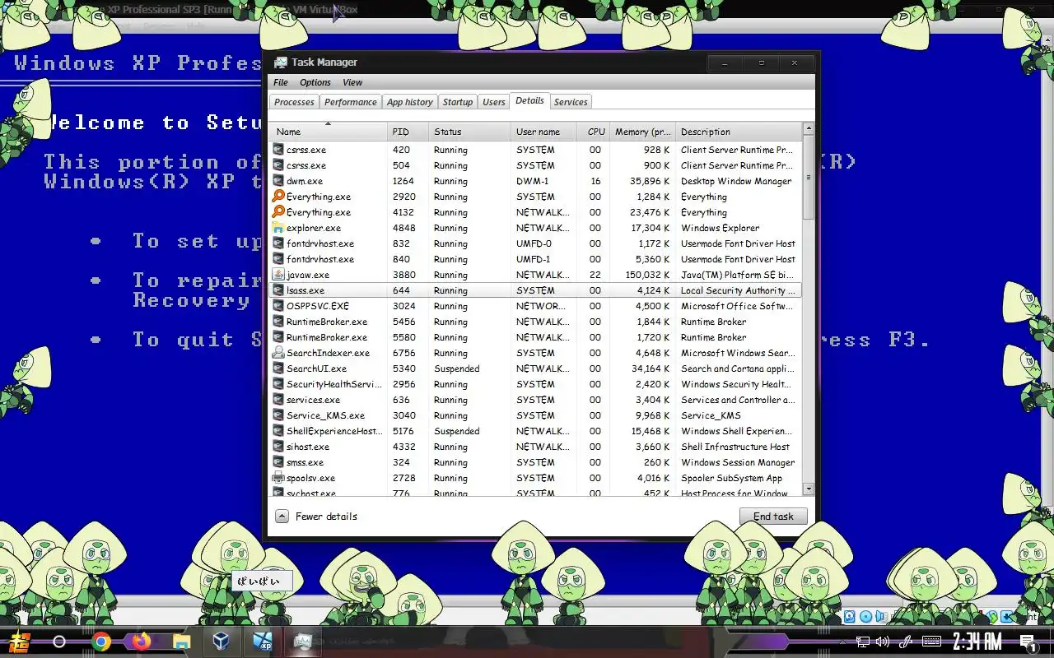The height and width of the screenshot is (658, 1054).
Task: Select RuntimeBroker.exe with PID 5580
Action: pos(535,337)
